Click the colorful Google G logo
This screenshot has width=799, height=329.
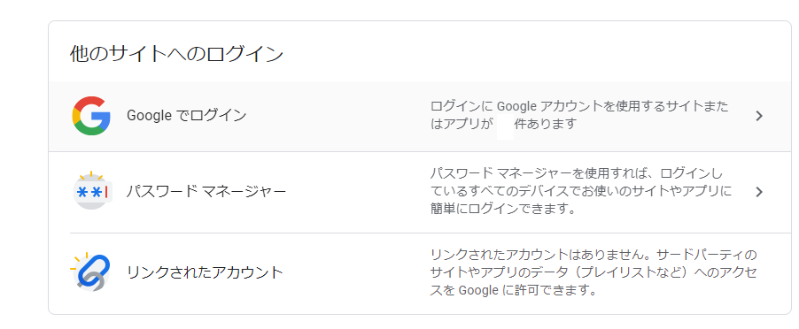[91, 116]
